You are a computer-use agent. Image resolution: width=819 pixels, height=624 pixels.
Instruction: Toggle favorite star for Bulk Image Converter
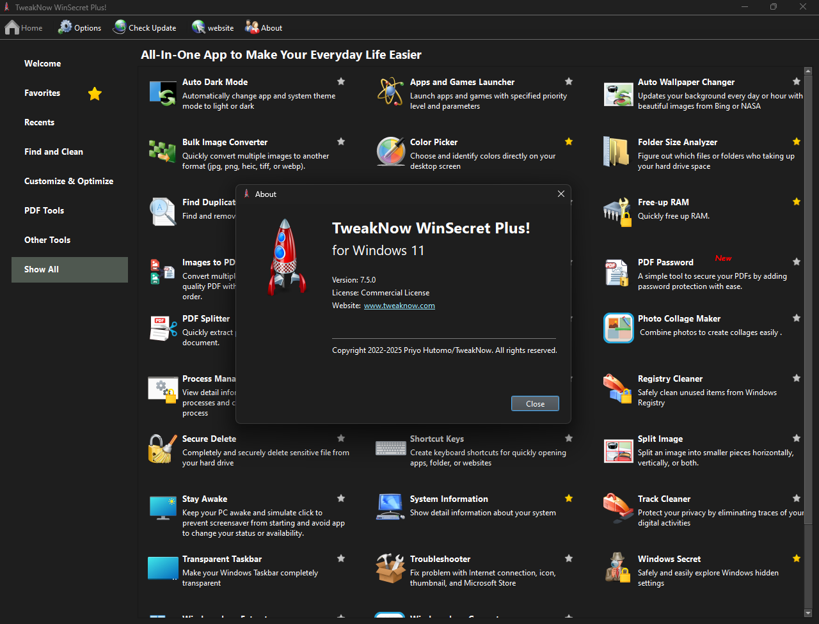(341, 141)
